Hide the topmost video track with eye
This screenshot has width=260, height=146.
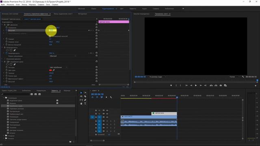point(107,110)
